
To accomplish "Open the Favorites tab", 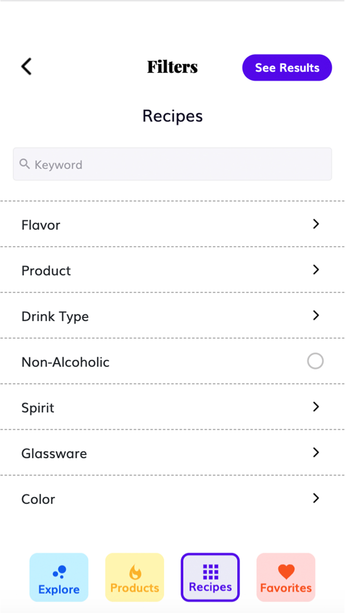I will coord(286,577).
